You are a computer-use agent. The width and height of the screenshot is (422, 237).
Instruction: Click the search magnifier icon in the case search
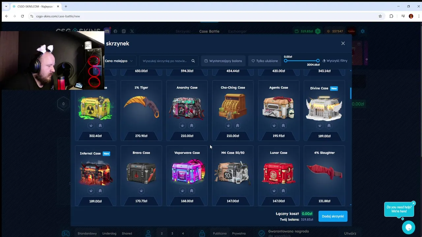click(193, 61)
